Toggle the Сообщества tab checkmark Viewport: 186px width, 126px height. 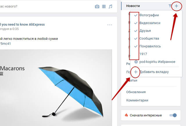tap(136, 38)
